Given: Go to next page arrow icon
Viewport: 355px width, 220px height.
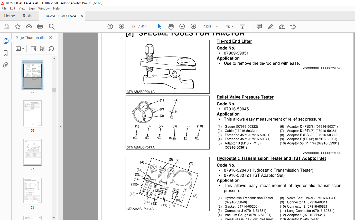Looking at the screenshot, I should [122, 26].
